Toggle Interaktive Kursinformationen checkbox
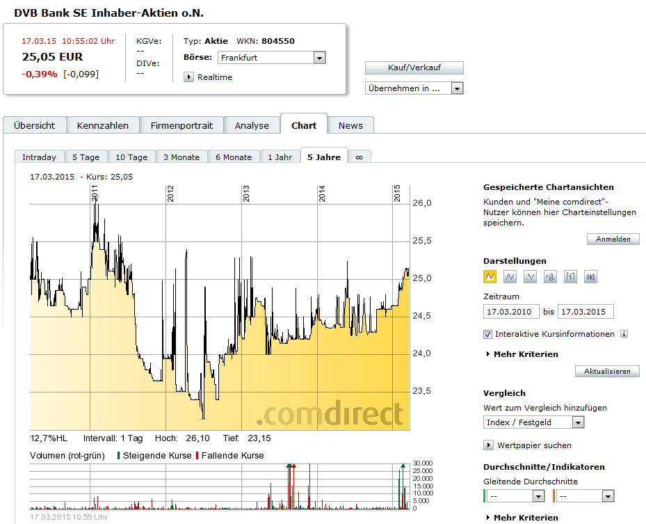The height and width of the screenshot is (524, 646). [x=487, y=334]
